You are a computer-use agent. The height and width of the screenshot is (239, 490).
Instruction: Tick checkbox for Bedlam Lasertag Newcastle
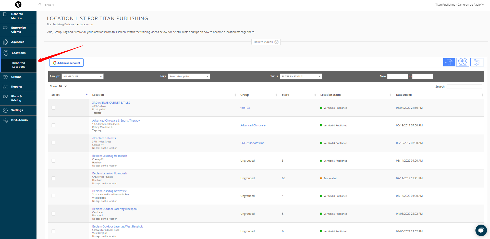click(x=53, y=196)
